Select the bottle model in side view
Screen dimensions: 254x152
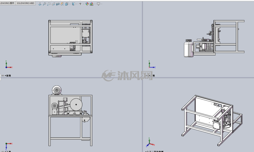point(189,48)
